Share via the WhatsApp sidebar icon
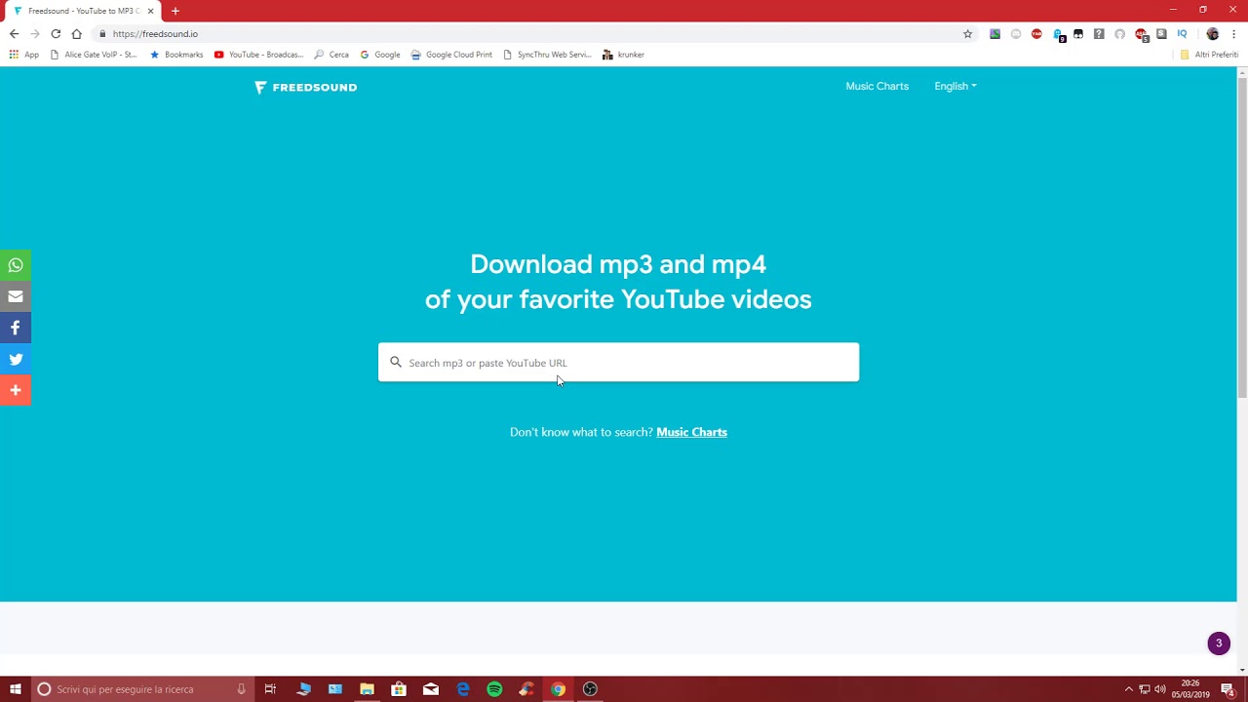Viewport: 1248px width, 702px height. point(16,265)
